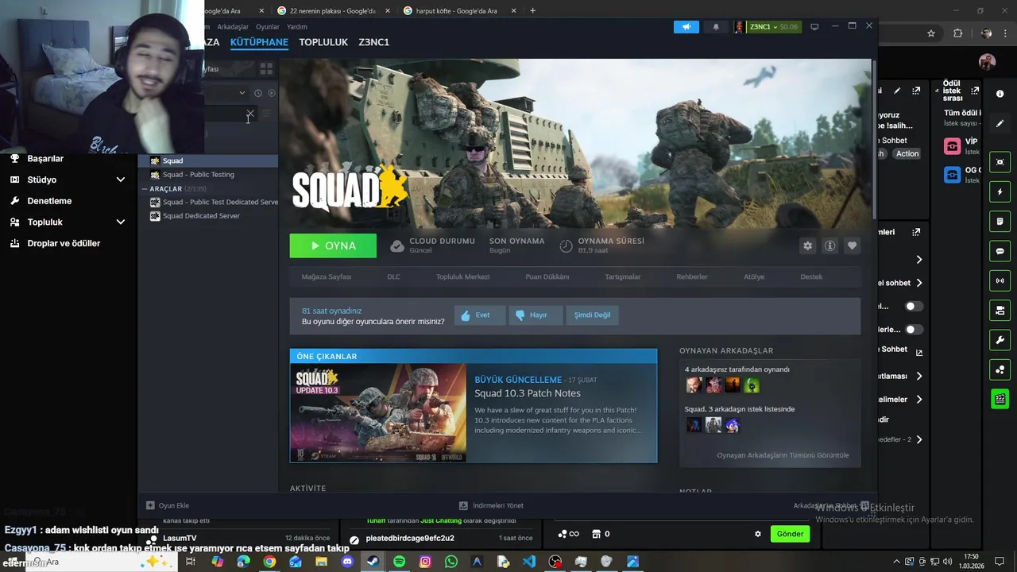1017x572 pixels.
Task: Open the Oyunlar menu in Steam
Action: coord(267,27)
